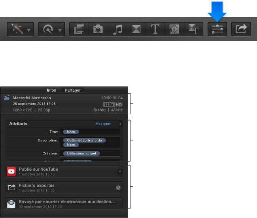Click the resolution '1280 × 720' text

(23, 110)
